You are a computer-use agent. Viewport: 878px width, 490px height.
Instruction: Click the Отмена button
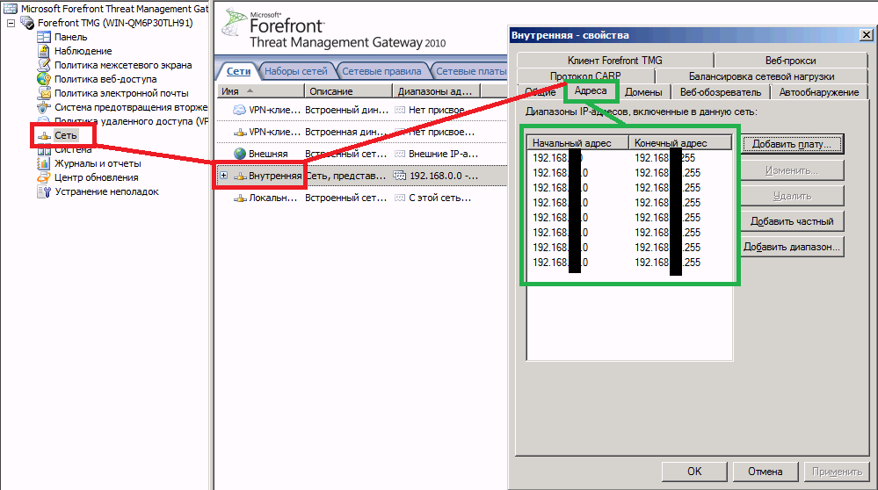coord(765,472)
